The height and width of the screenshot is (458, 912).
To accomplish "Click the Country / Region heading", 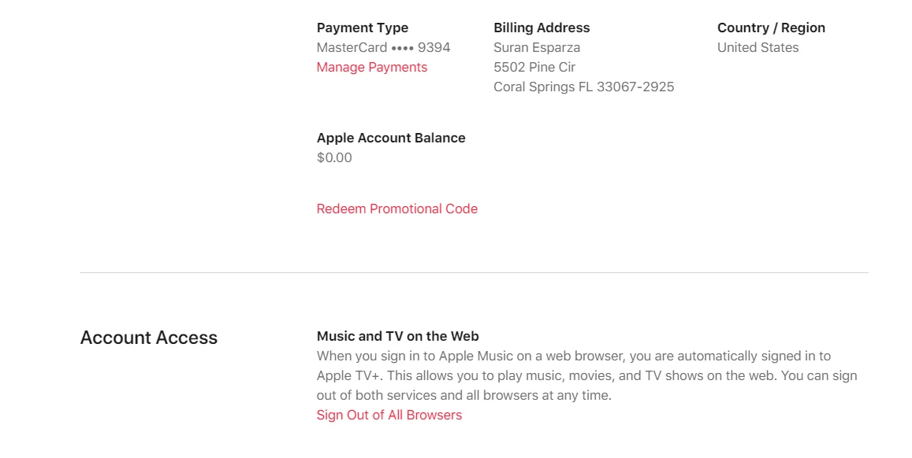I will [x=771, y=28].
